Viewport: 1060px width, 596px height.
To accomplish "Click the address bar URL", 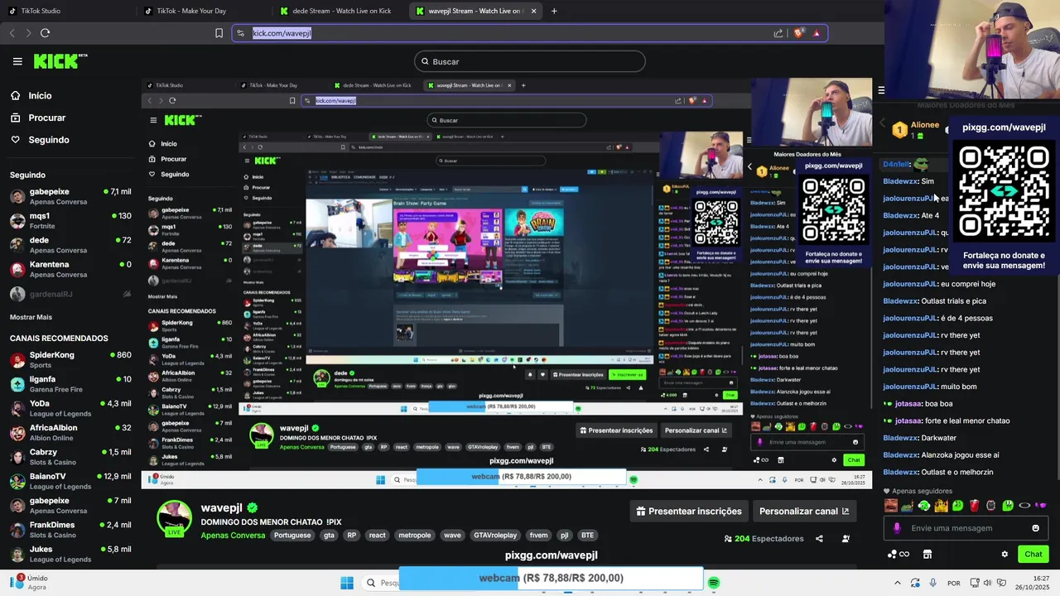I will pyautogui.click(x=282, y=33).
